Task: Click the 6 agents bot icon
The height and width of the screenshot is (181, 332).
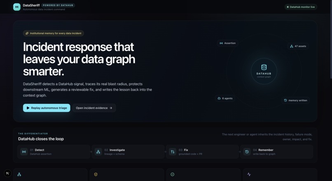Action: (x=219, y=99)
